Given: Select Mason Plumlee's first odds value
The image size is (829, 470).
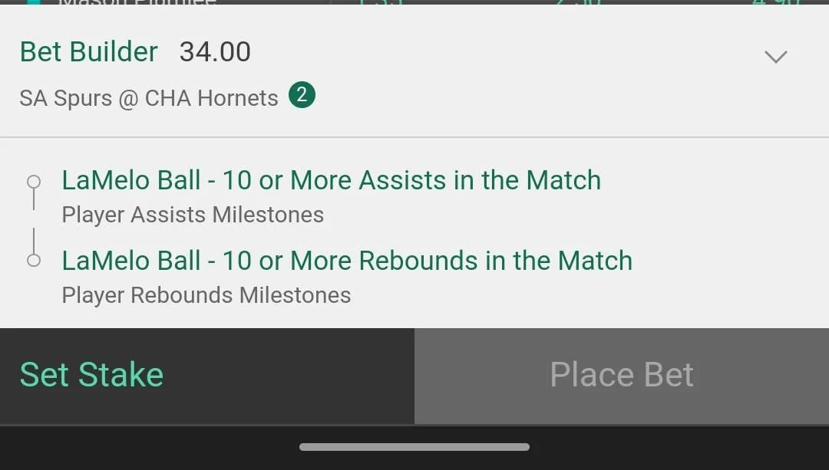Looking at the screenshot, I should coord(381,2).
